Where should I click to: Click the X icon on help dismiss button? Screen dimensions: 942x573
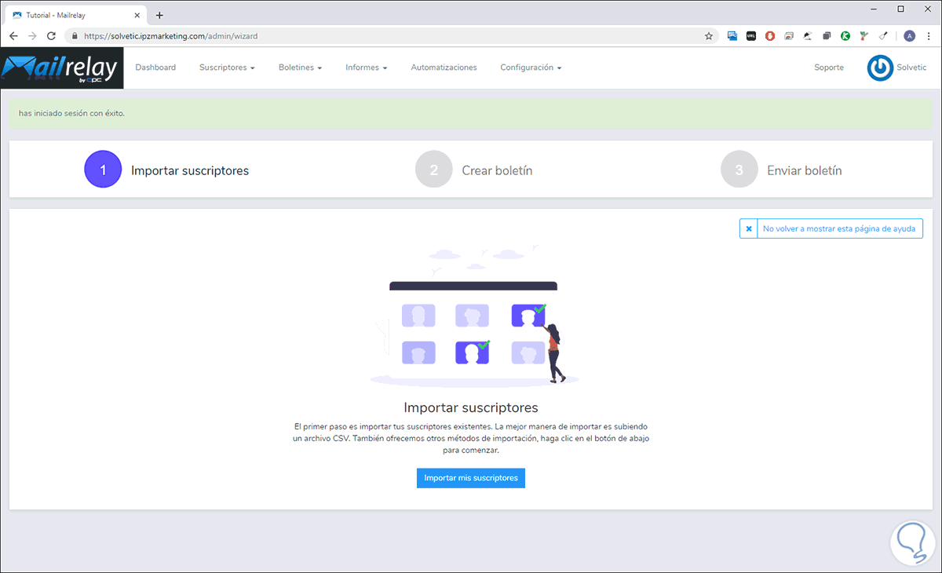coord(749,228)
